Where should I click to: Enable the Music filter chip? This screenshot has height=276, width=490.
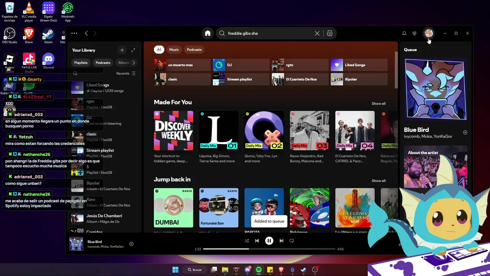coord(174,49)
